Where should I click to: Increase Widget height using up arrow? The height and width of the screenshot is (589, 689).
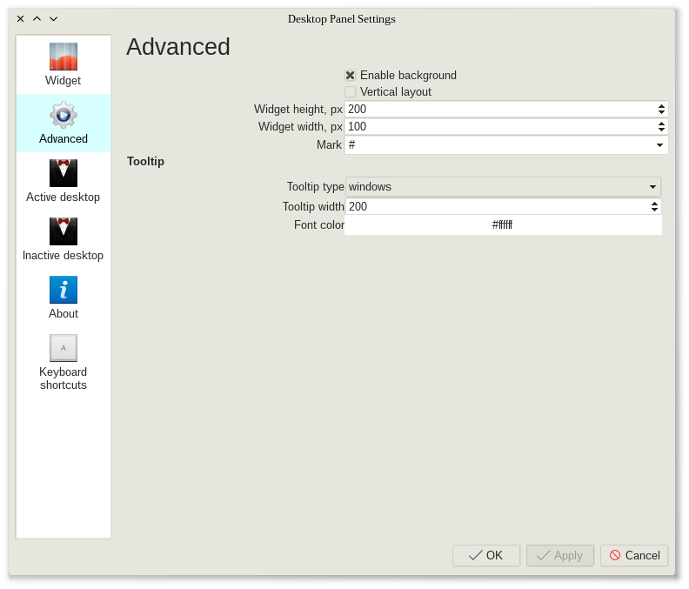(x=662, y=106)
